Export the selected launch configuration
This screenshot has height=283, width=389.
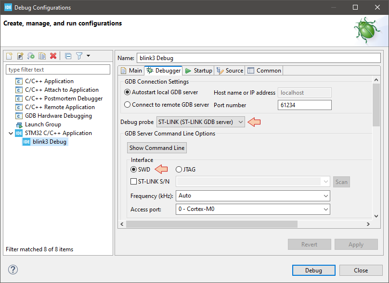click(x=31, y=56)
